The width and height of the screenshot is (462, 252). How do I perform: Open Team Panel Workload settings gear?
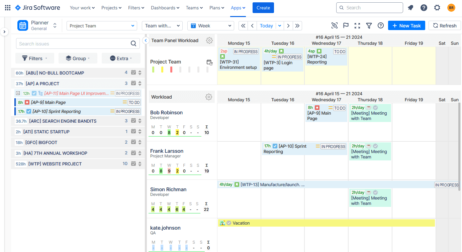pyautogui.click(x=209, y=40)
